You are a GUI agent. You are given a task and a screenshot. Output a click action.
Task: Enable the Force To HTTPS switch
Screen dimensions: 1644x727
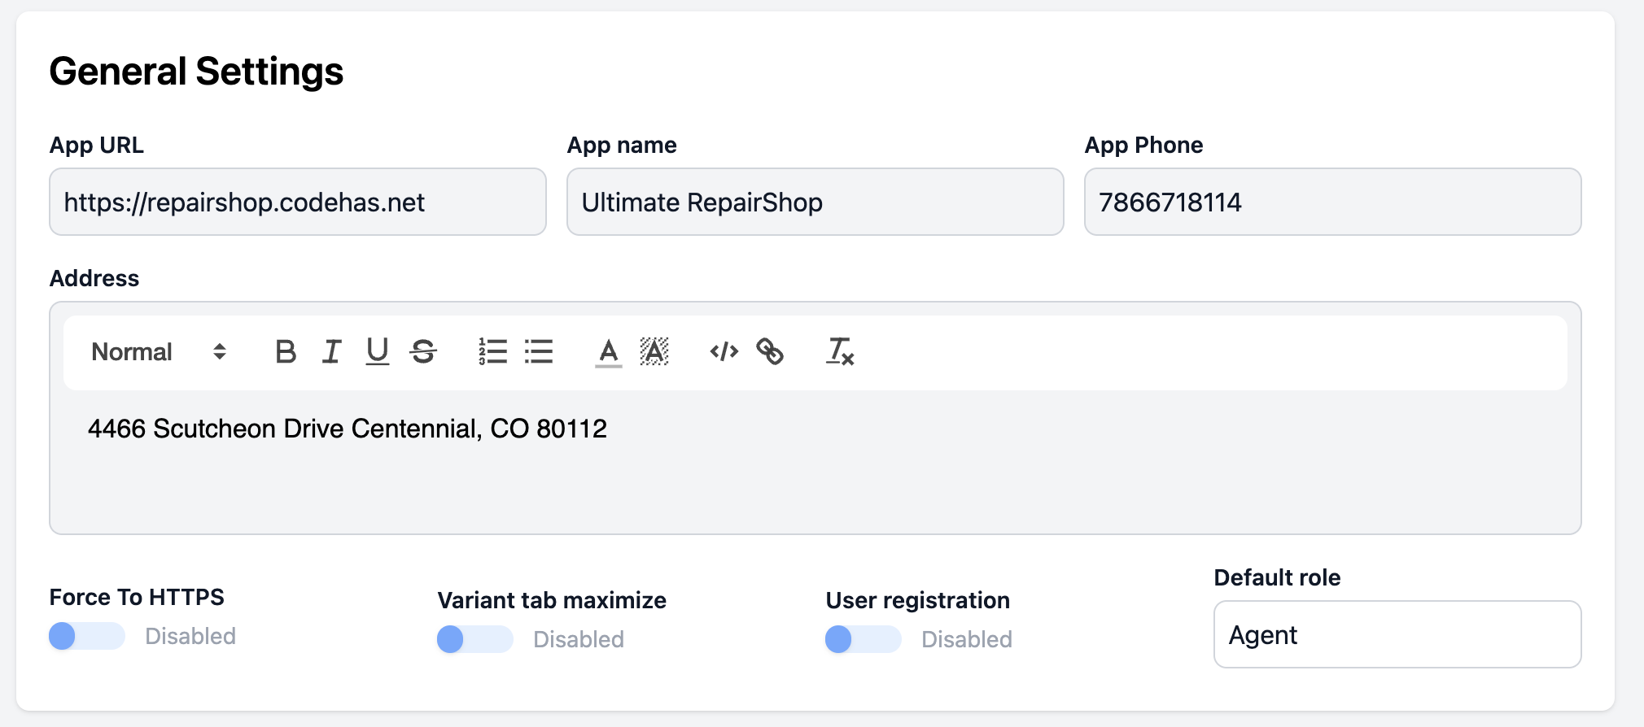click(x=86, y=636)
